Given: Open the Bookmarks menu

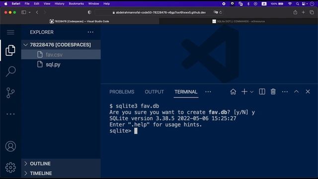Looking at the screenshot, I should click(x=76, y=3).
